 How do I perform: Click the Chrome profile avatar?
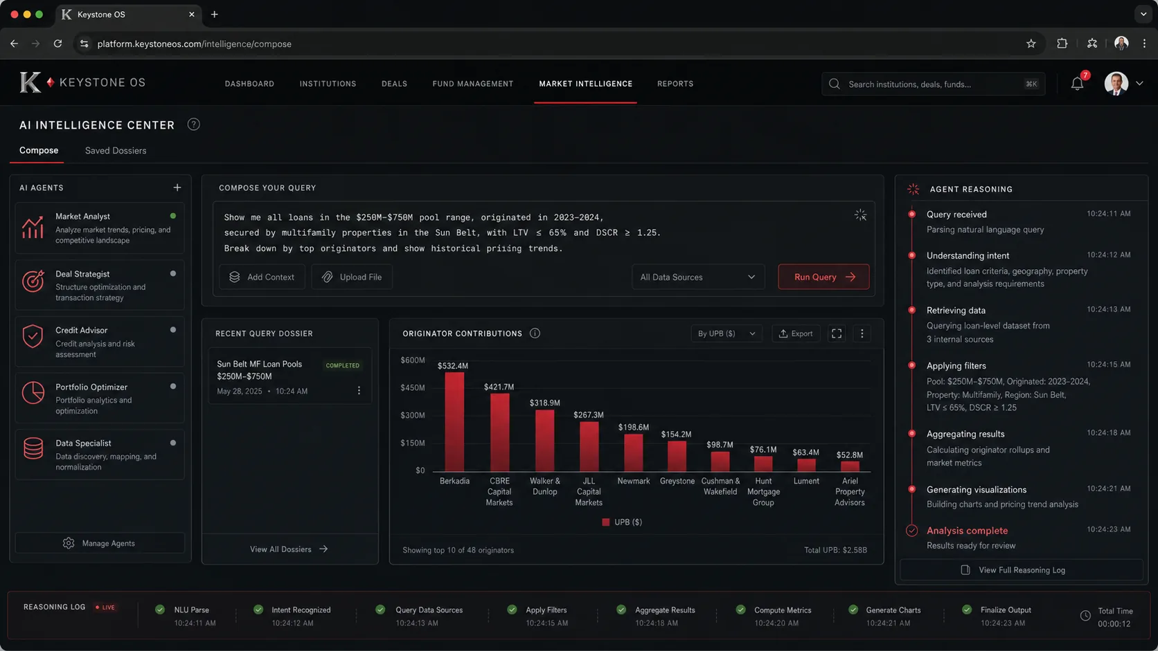[1121, 44]
